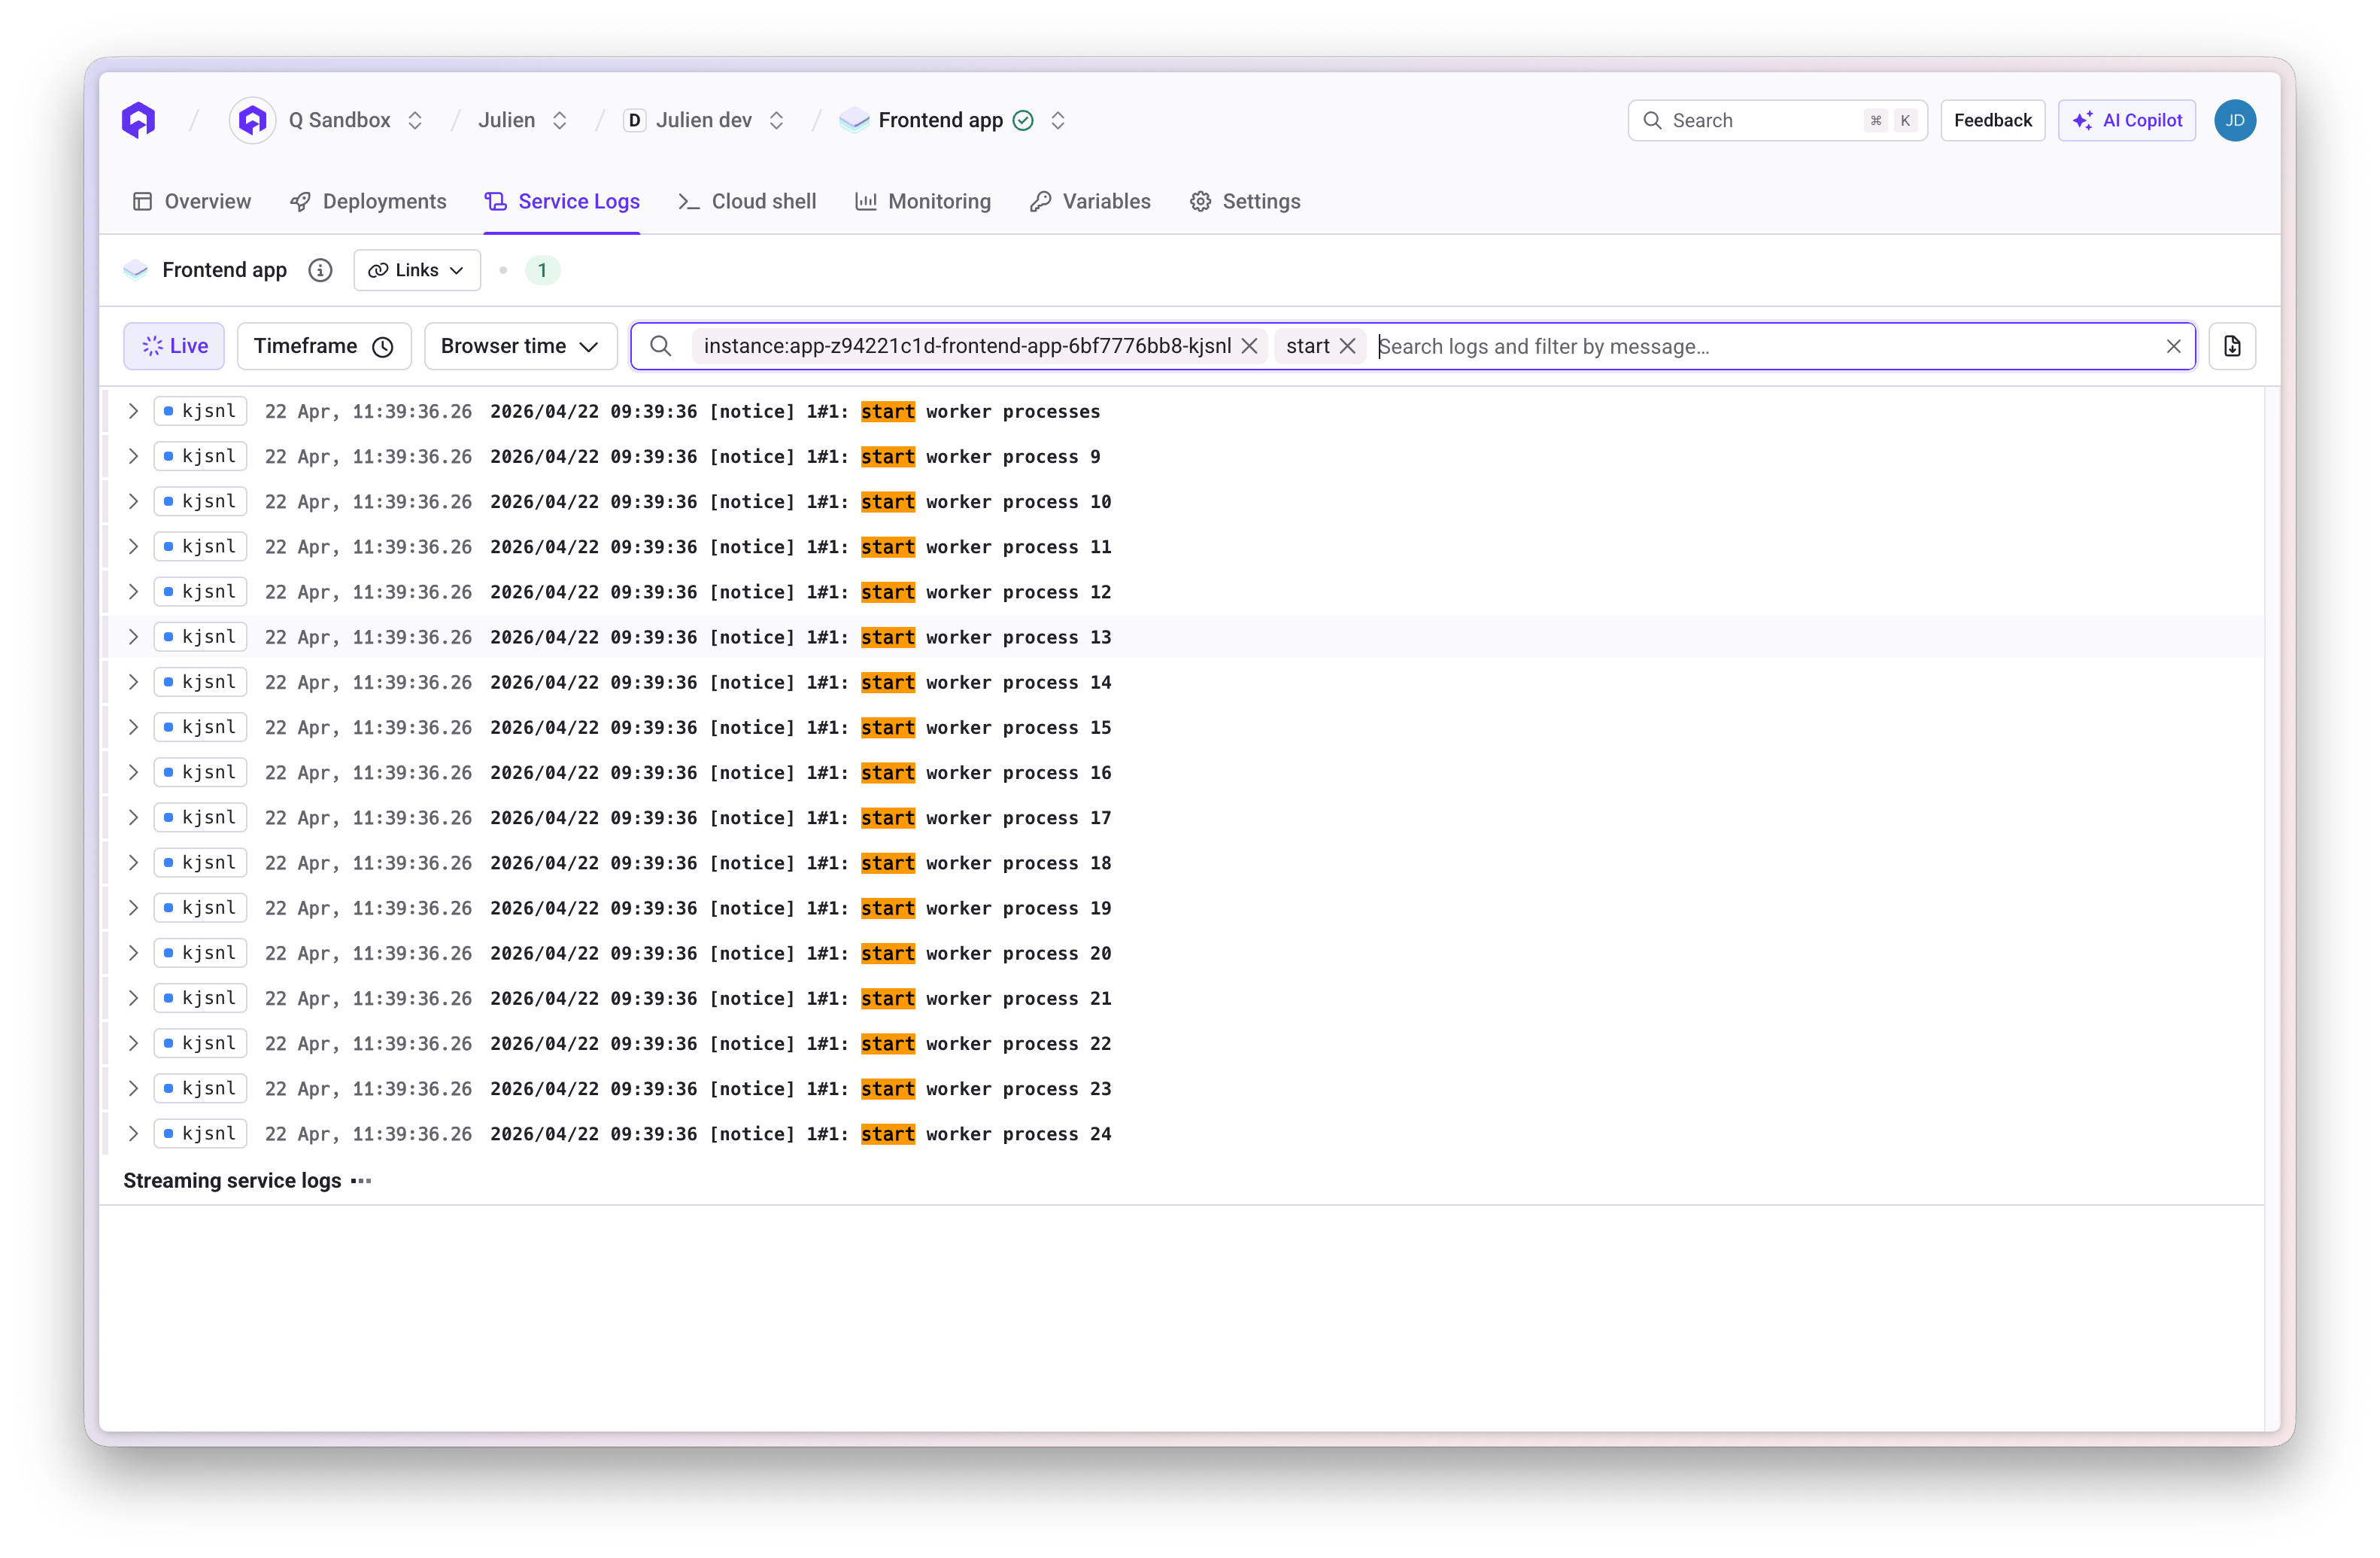Screen dimensions: 2380x1558
Task: Select the Service Logs tab
Action: point(562,201)
